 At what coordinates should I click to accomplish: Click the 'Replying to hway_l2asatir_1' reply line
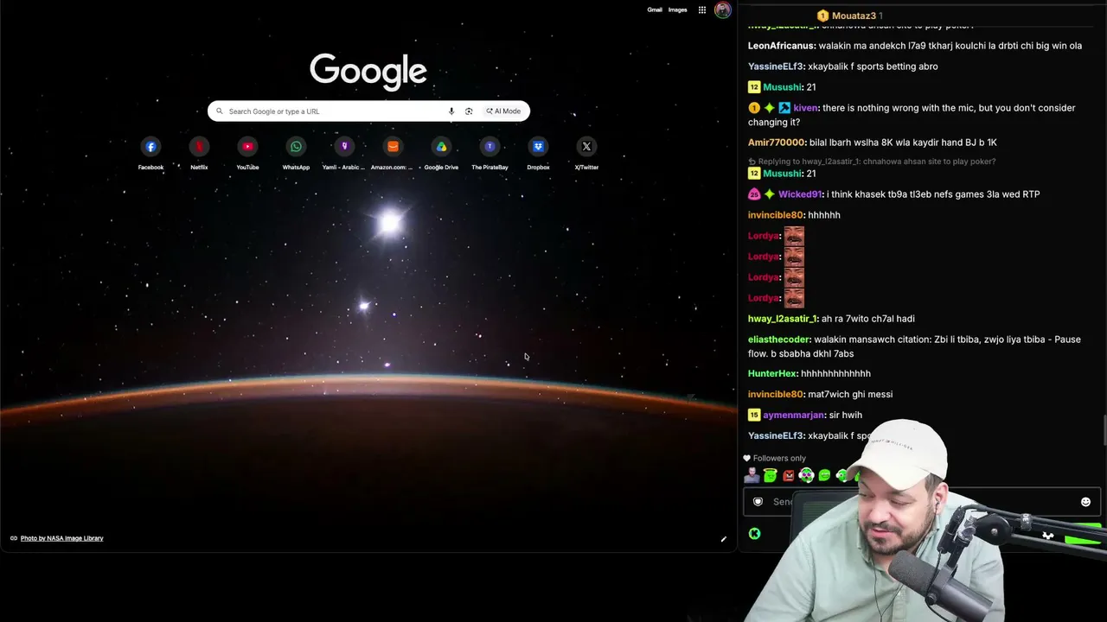point(872,162)
